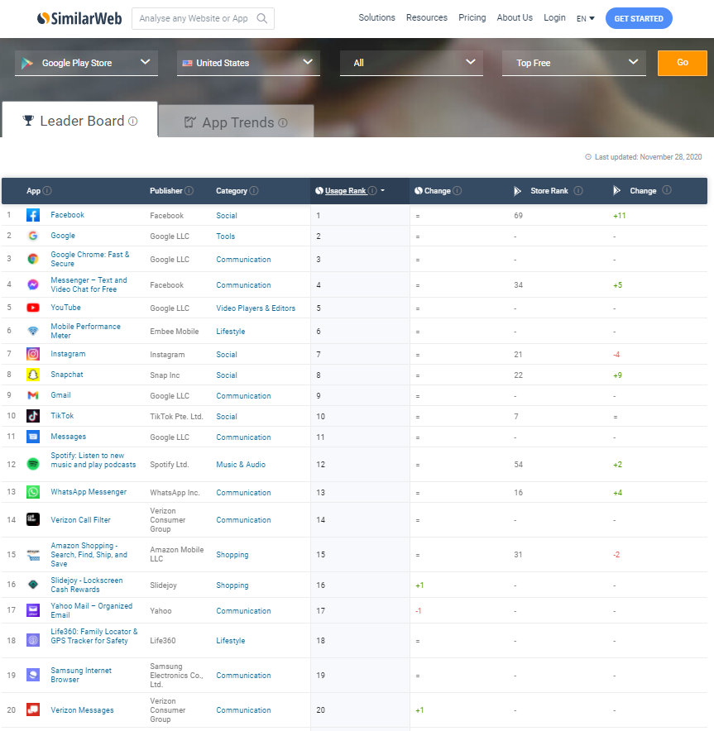Click the Last updated date text
Viewport: 714px width, 731px height.
coord(649,157)
